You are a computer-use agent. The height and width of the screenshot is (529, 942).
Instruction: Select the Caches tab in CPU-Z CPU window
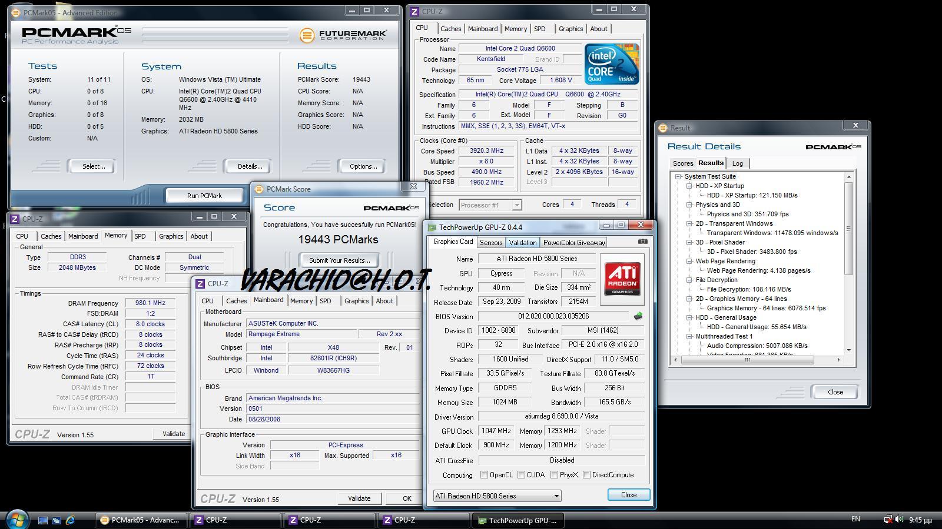click(x=451, y=29)
